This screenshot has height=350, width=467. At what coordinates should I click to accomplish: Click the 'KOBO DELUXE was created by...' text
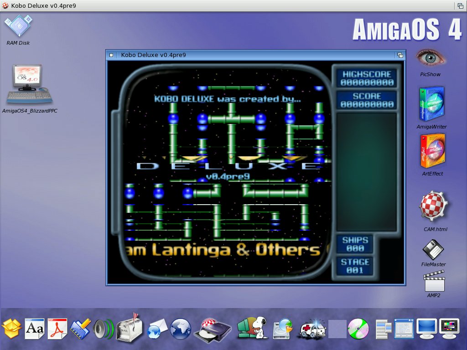coord(227,99)
